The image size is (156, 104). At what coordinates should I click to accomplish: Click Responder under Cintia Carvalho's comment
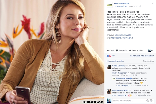(122, 73)
